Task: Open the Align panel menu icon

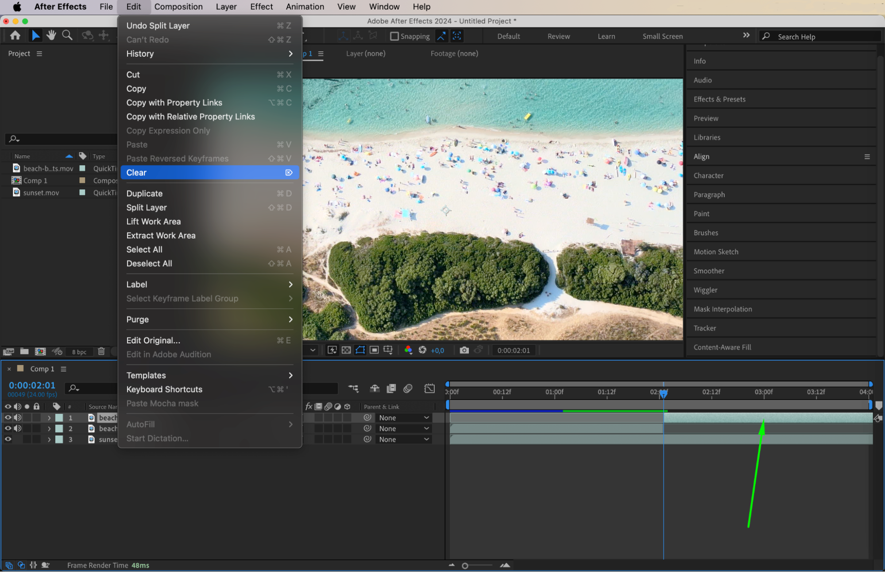Action: point(867,156)
